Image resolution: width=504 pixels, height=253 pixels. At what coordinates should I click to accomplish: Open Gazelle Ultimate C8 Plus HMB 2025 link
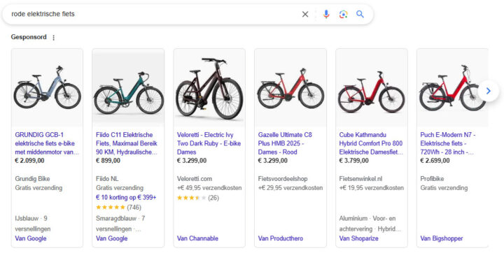tap(285, 143)
